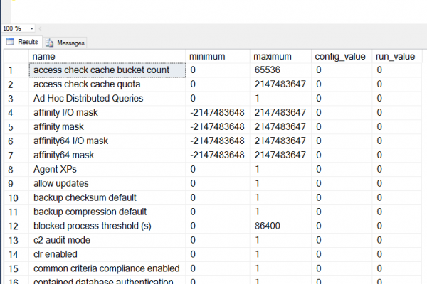
Task: Click the 'maximum' column header
Action: [280, 57]
